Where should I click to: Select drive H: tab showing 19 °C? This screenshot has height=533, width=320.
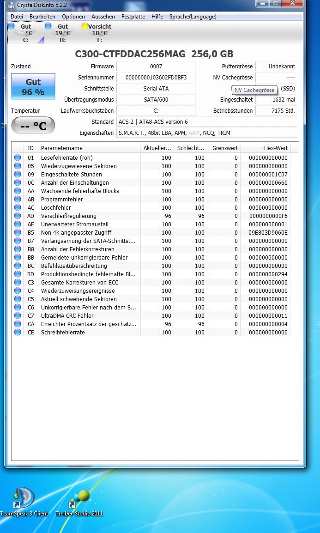click(63, 33)
